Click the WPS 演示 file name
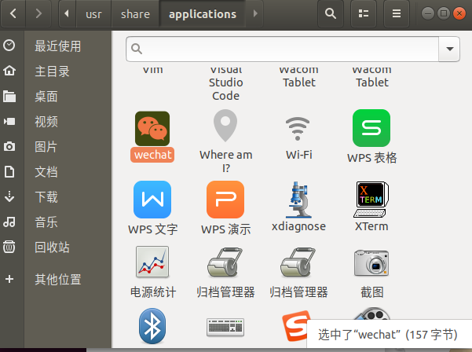The image size is (472, 352). click(x=225, y=229)
